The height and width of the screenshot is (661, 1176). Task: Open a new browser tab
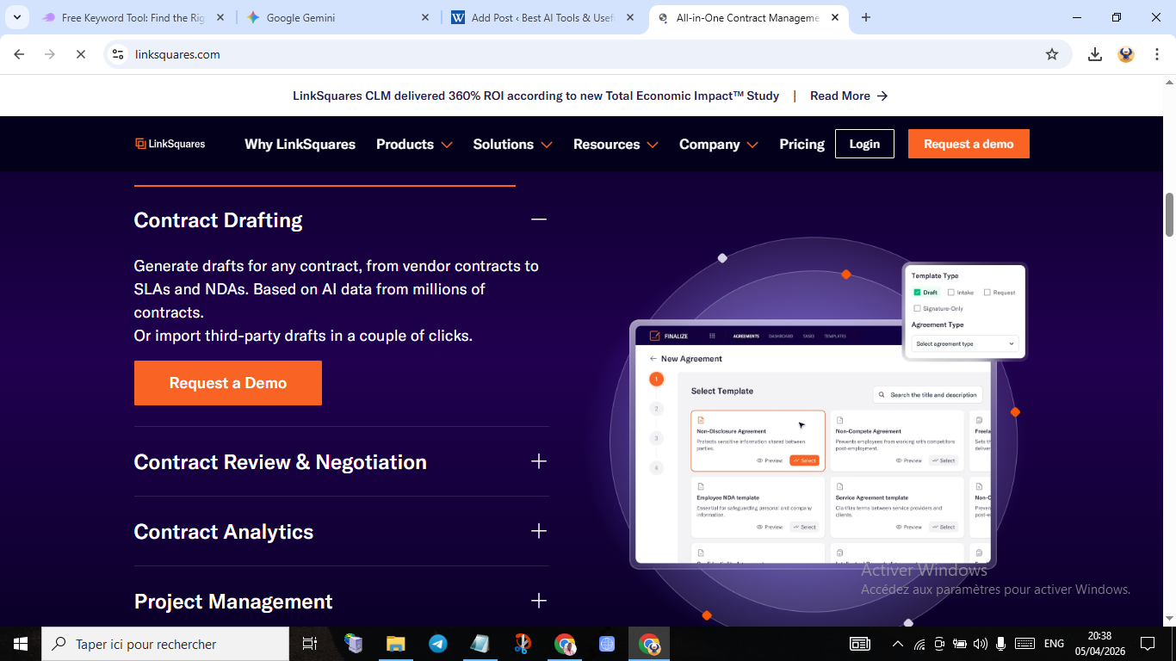pyautogui.click(x=866, y=17)
